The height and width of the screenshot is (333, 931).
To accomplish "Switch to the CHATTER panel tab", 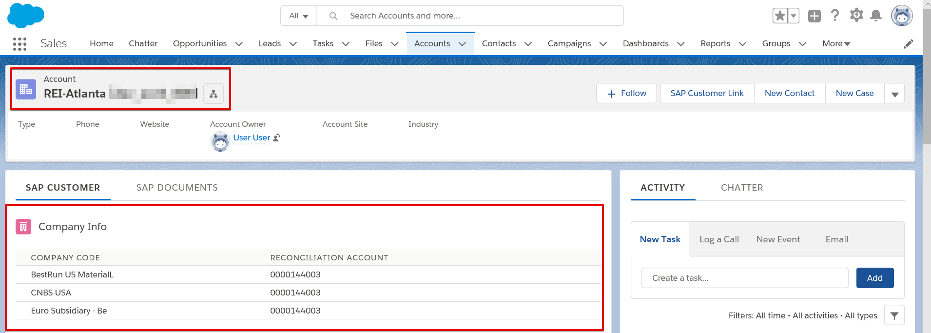I will tap(742, 188).
